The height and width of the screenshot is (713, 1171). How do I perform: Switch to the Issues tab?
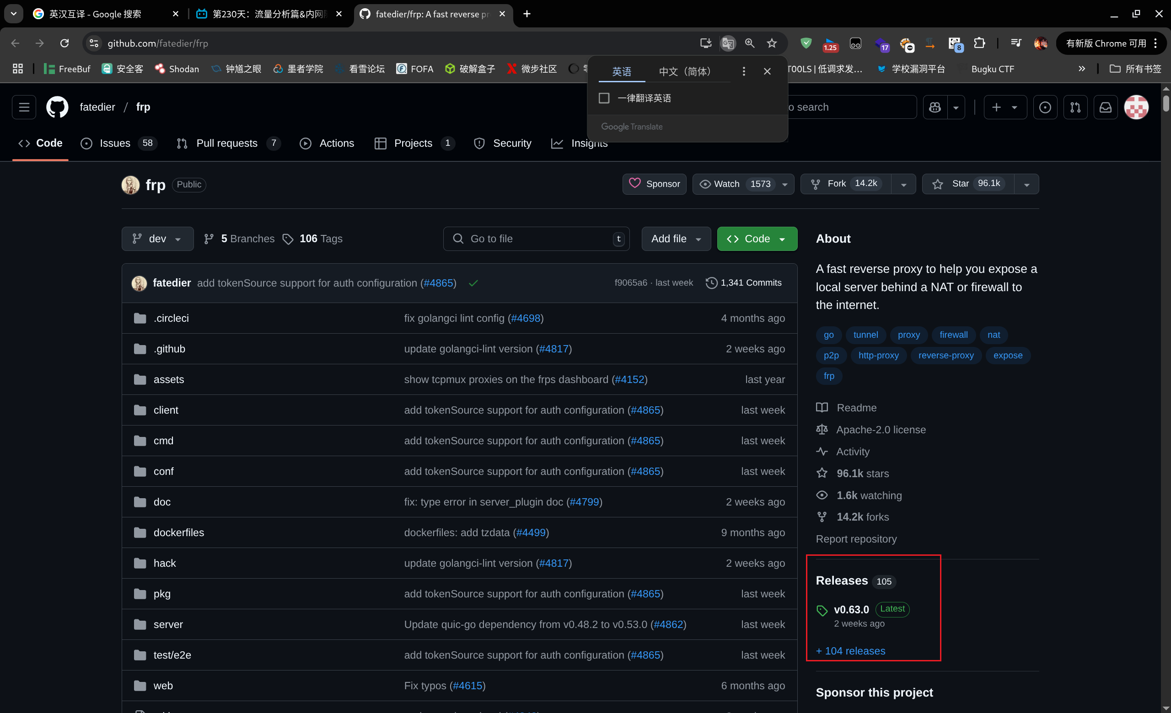(114, 143)
